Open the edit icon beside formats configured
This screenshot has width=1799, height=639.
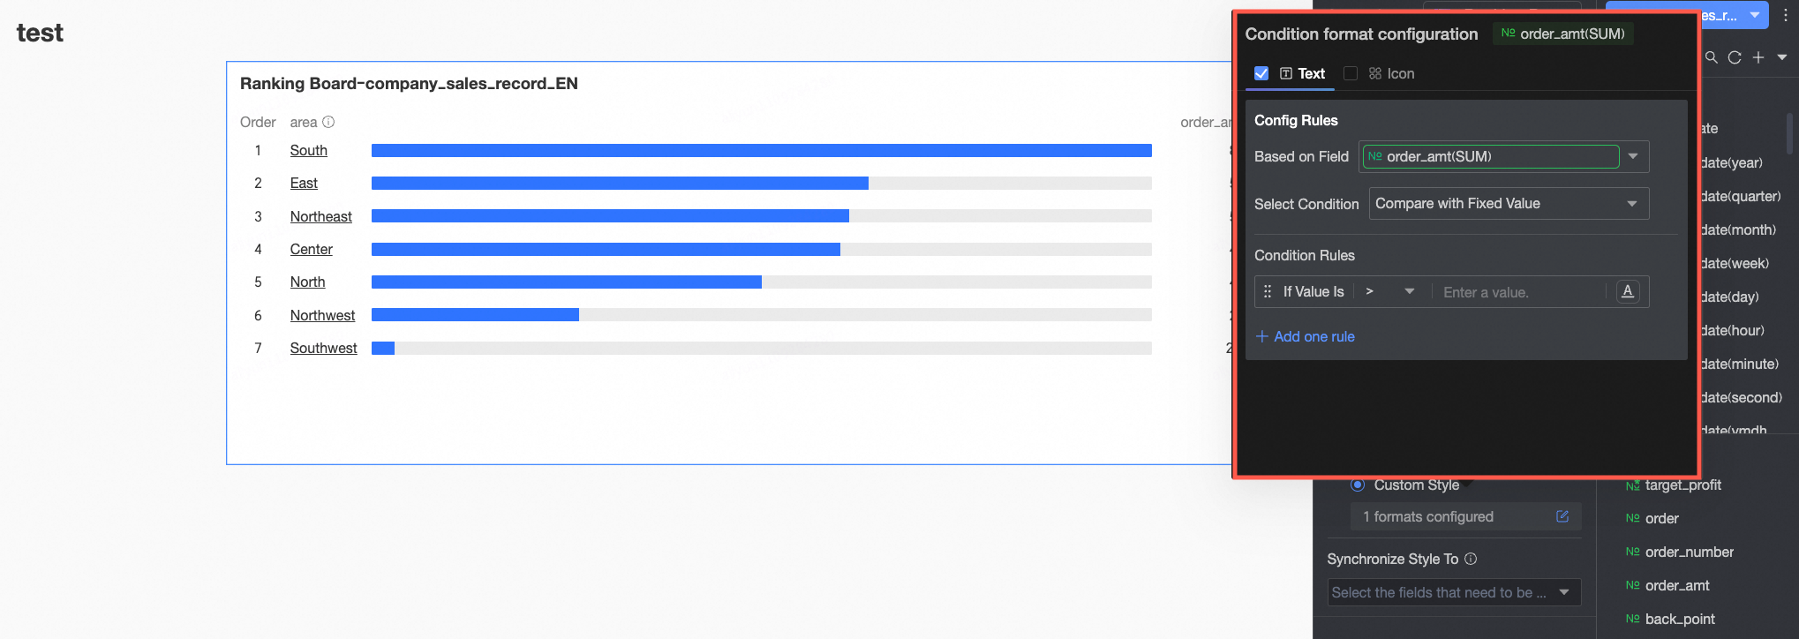[x=1562, y=516]
